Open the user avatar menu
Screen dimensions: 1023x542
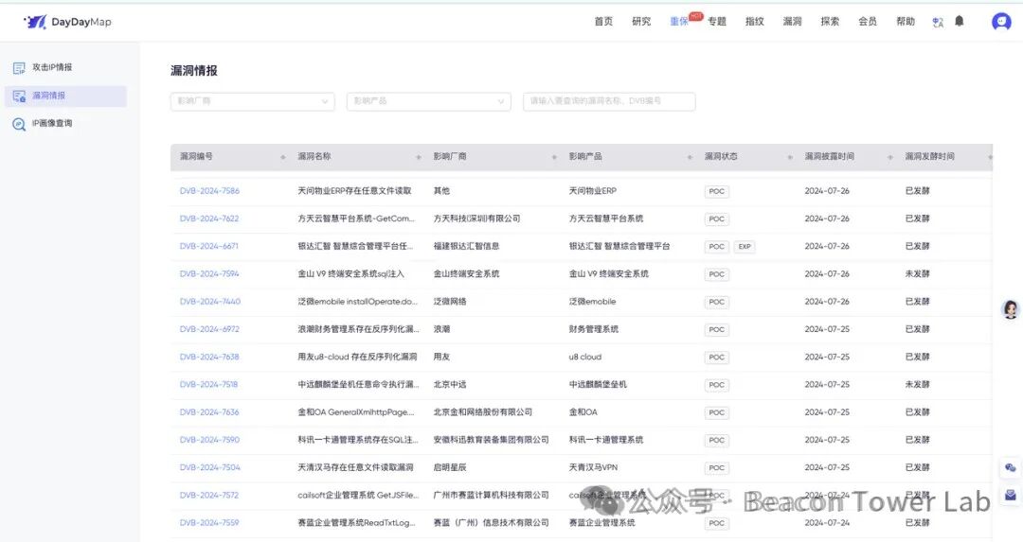pos(1001,22)
